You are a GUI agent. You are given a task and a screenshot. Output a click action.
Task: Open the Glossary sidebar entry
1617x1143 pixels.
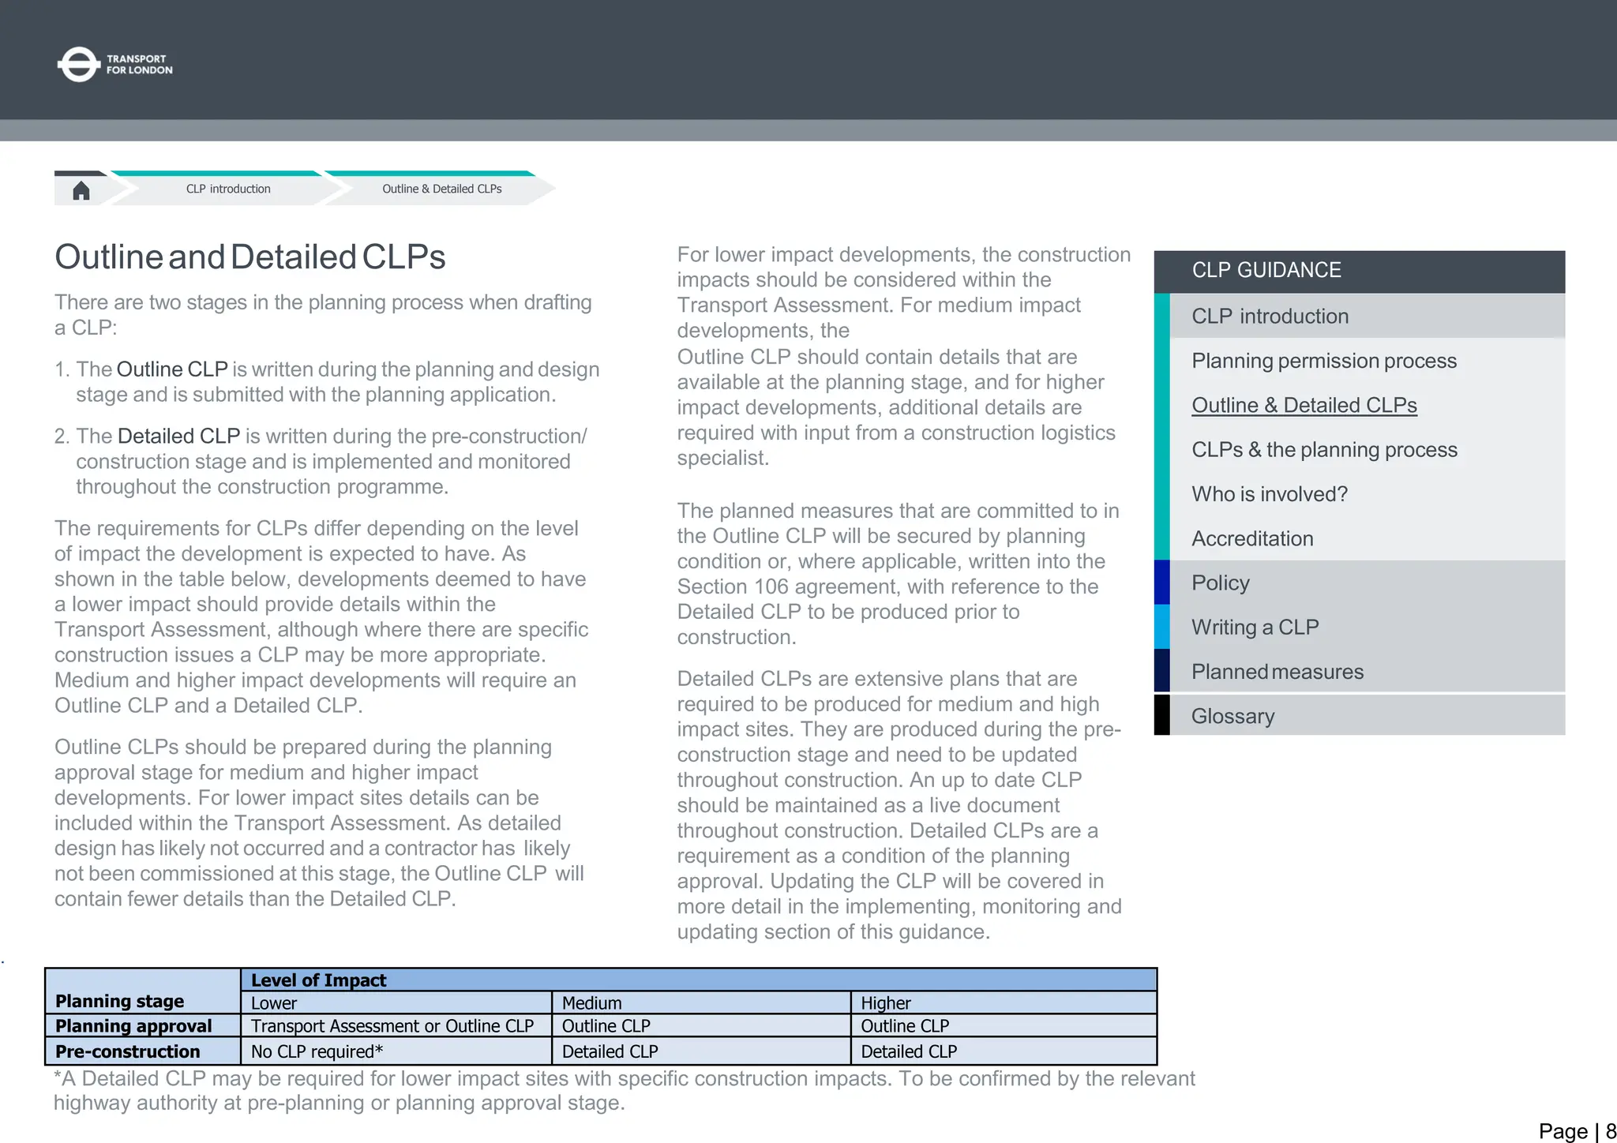click(x=1232, y=716)
